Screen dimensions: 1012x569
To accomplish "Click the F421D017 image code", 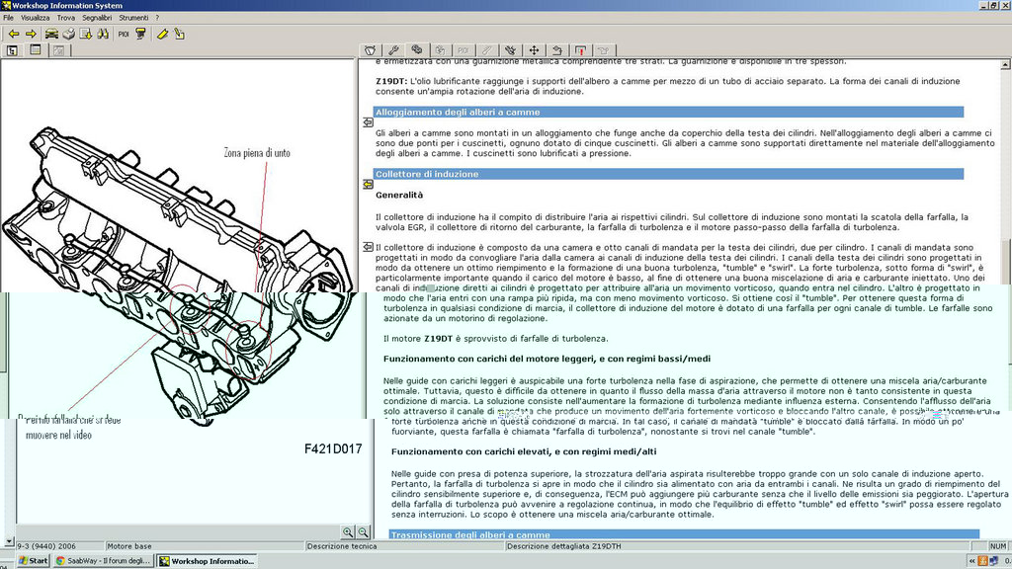I will pos(333,449).
